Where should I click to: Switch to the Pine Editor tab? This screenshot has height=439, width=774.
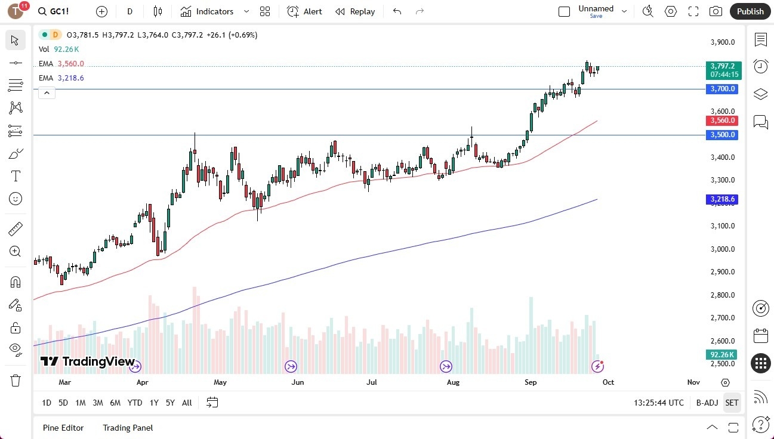click(63, 428)
